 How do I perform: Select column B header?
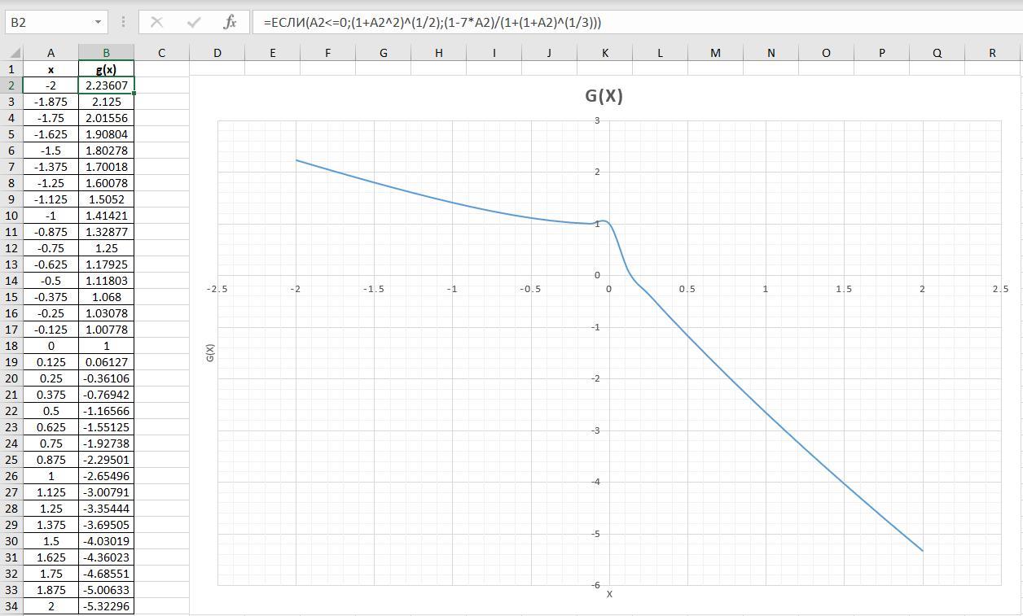pyautogui.click(x=106, y=53)
